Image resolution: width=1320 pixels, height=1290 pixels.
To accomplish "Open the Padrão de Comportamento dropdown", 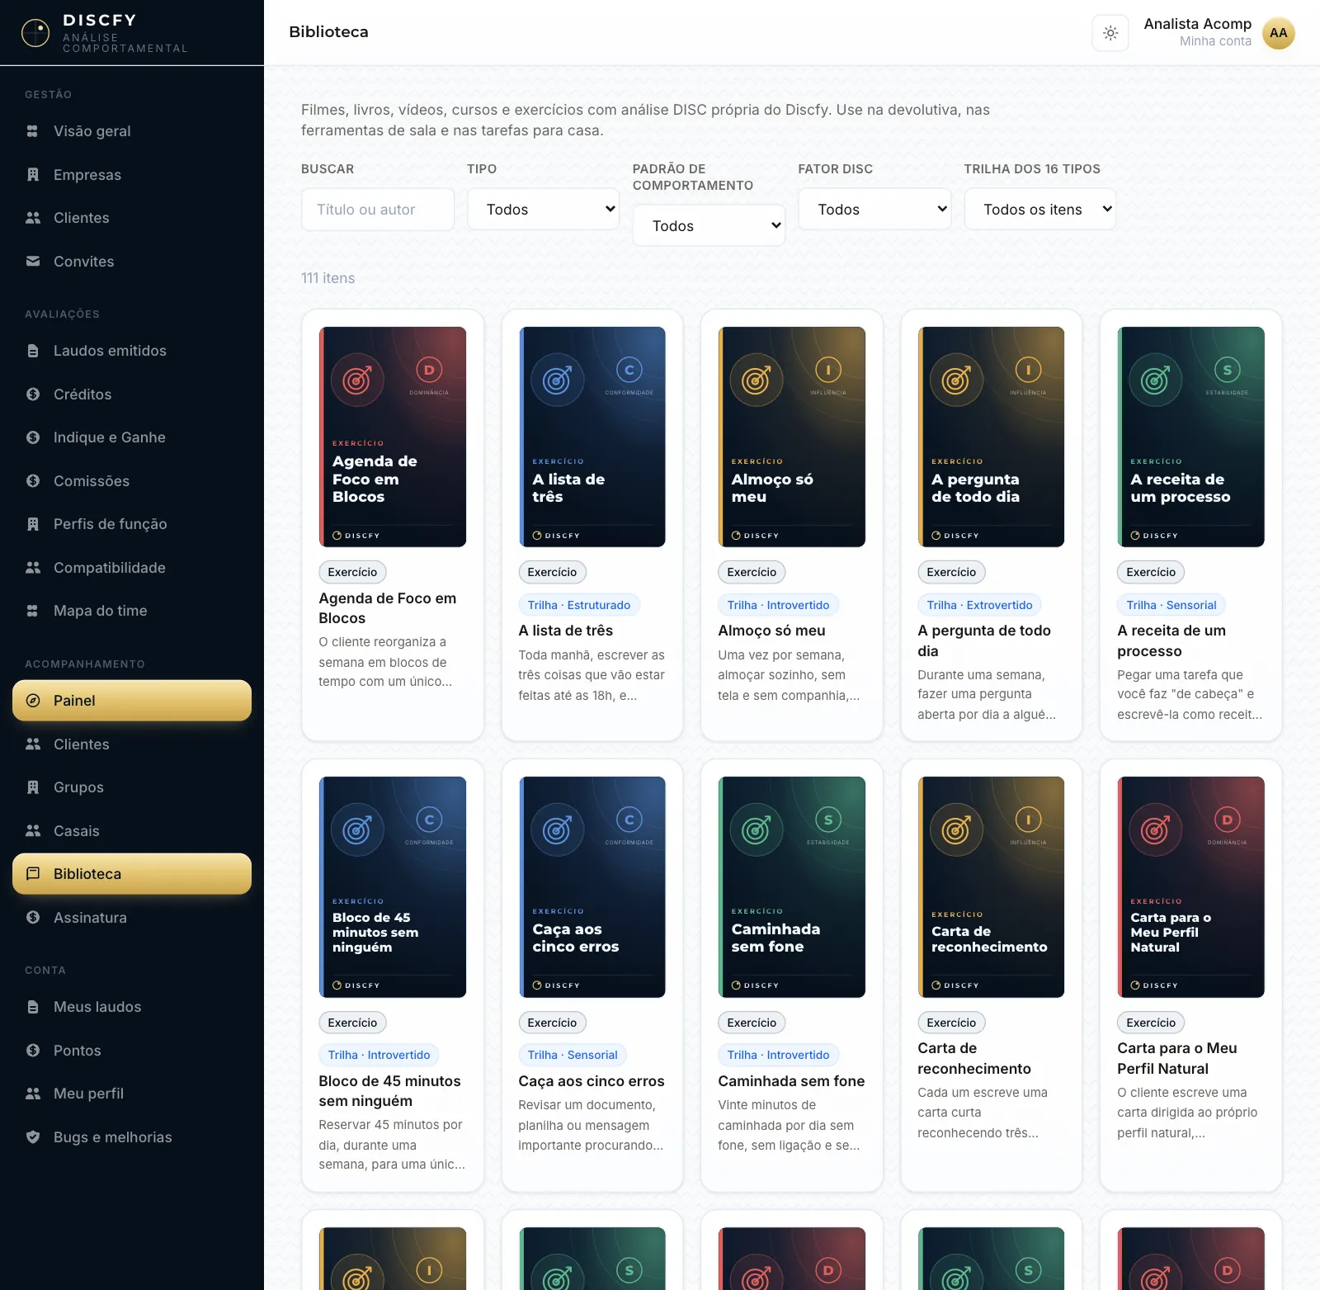I will point(709,226).
